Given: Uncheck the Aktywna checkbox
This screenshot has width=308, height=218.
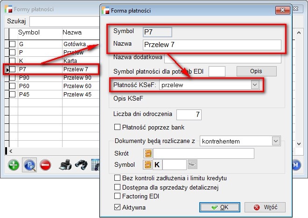Looking at the screenshot, I should pos(118,207).
